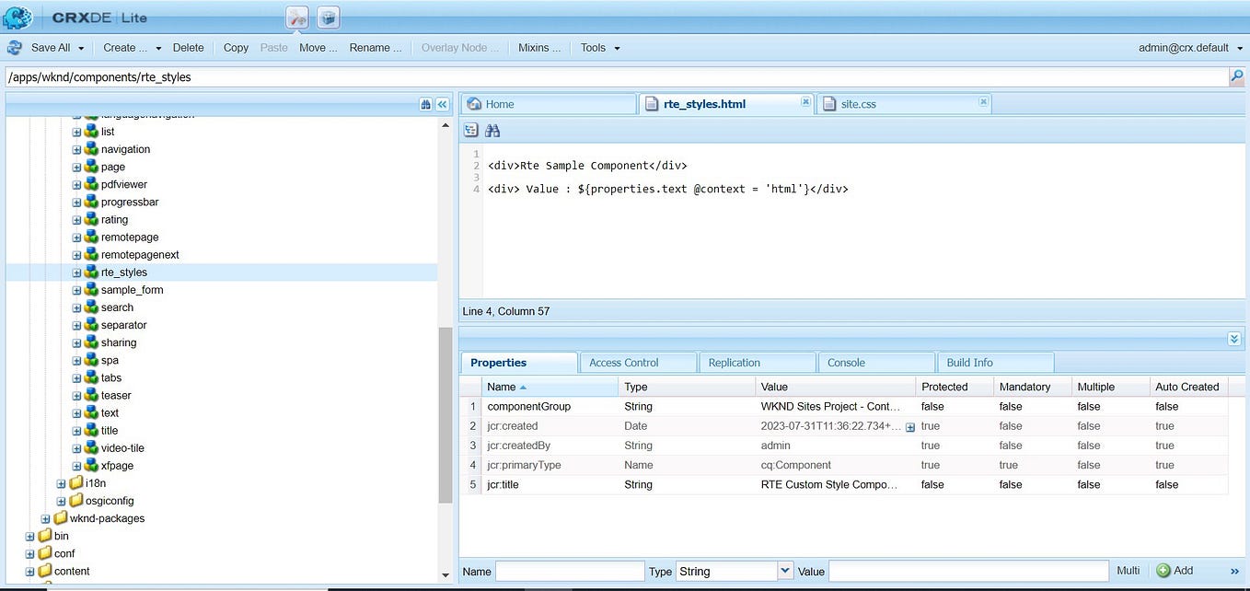Click the Move toolbar button
The width and height of the screenshot is (1250, 591).
[x=318, y=48]
